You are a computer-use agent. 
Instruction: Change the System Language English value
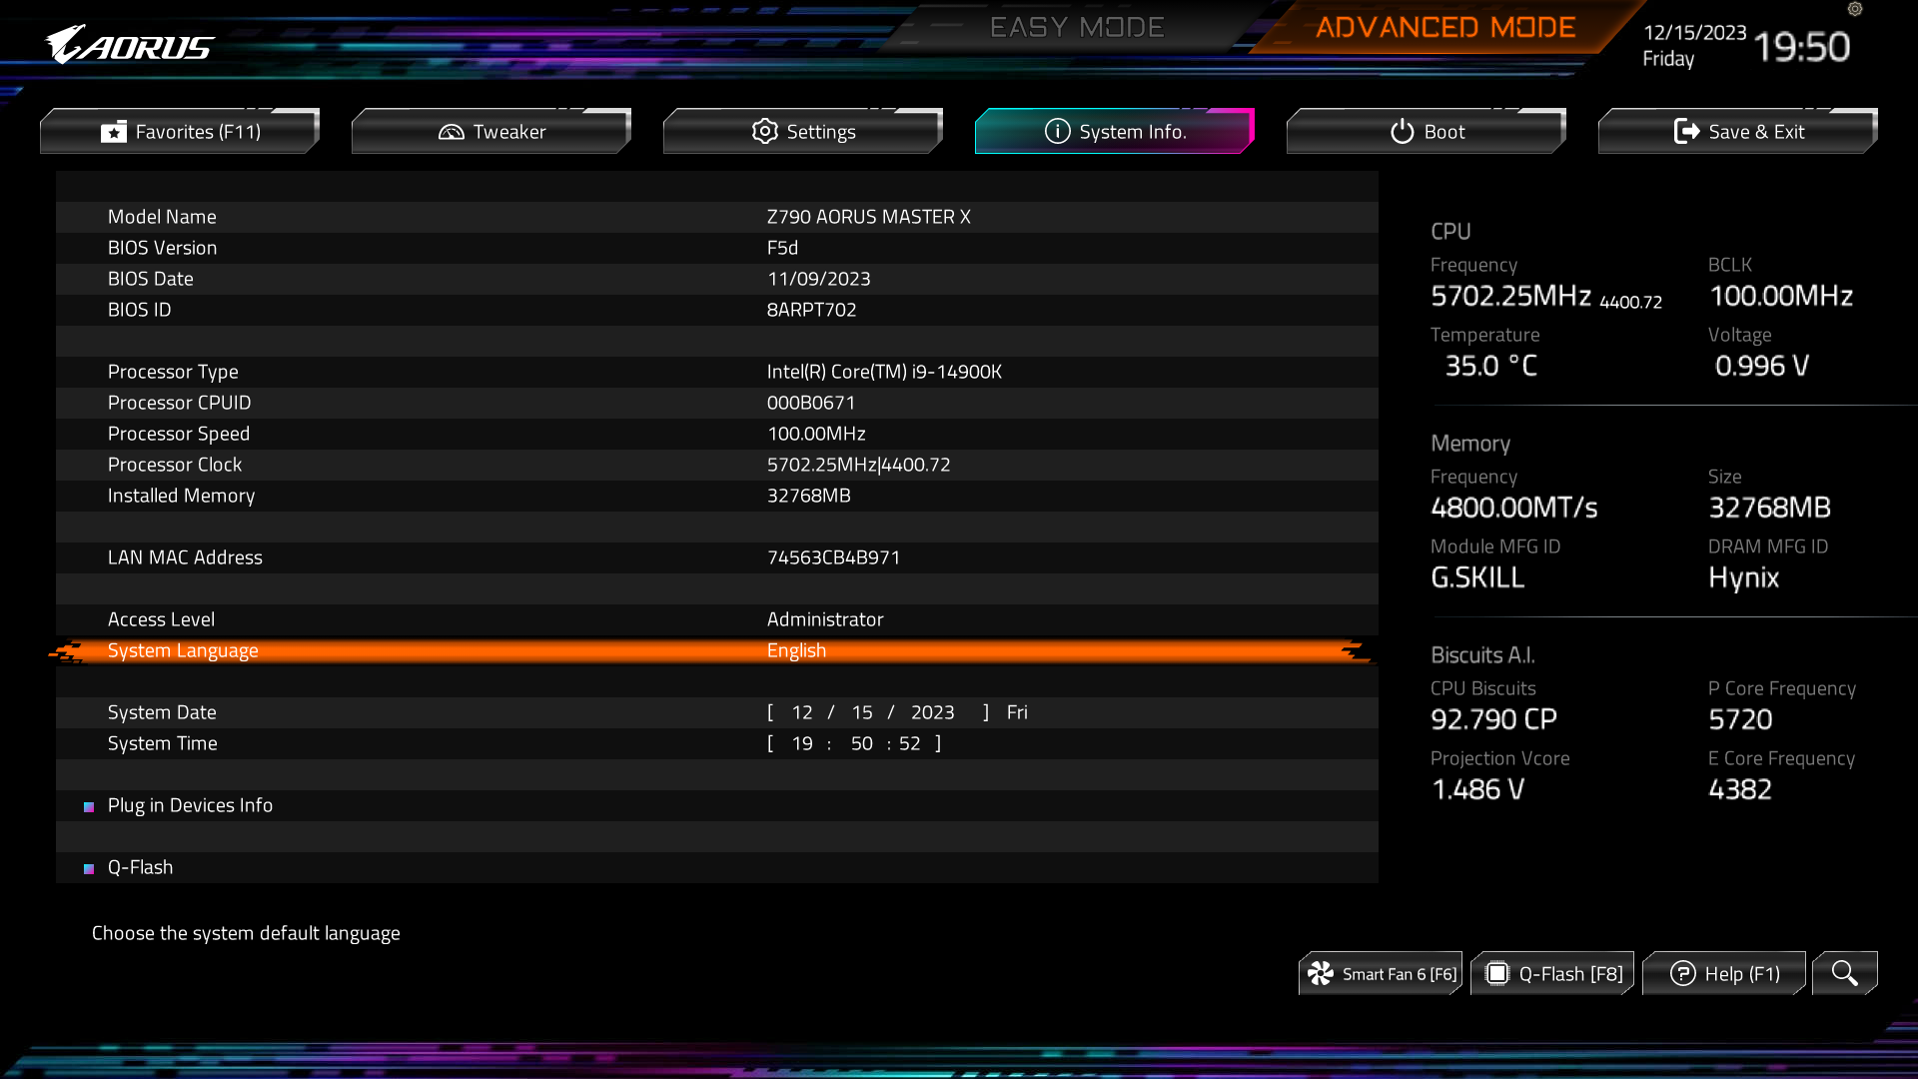click(x=796, y=650)
